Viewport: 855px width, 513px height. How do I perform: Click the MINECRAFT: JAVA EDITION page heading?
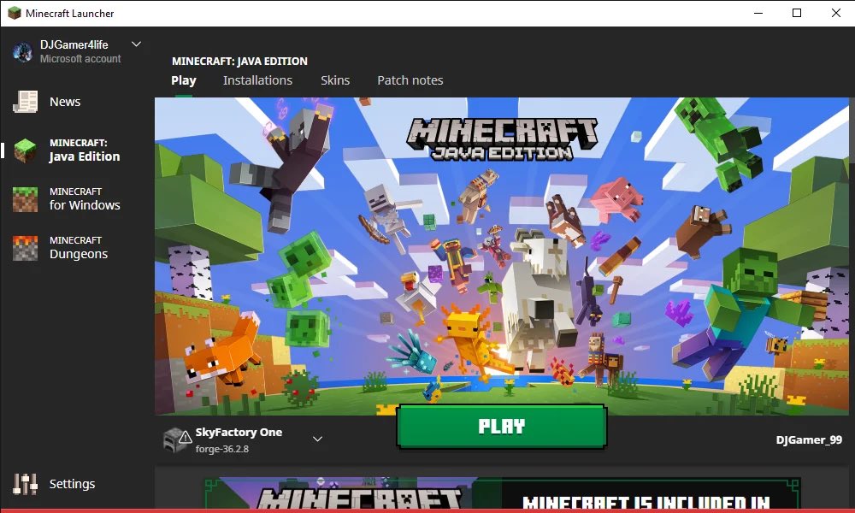239,61
